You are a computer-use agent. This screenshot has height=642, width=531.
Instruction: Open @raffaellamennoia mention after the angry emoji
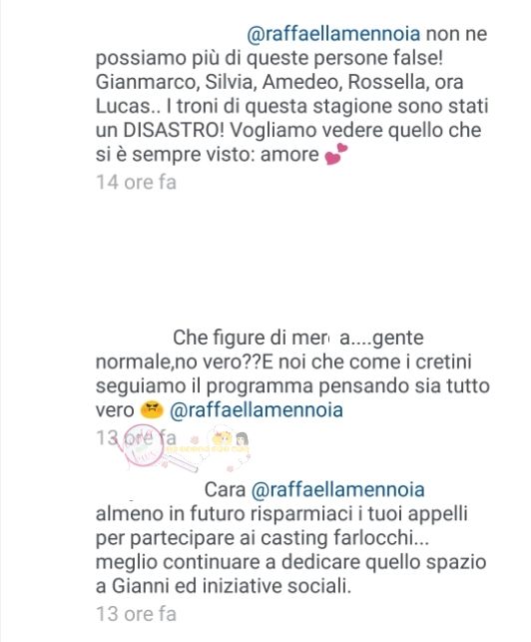click(256, 409)
